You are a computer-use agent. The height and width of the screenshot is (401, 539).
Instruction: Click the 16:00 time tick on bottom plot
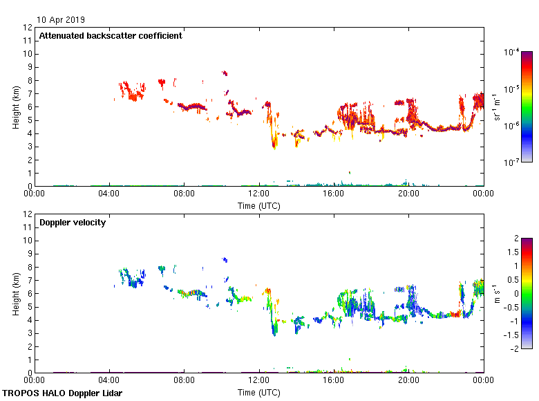coord(334,381)
